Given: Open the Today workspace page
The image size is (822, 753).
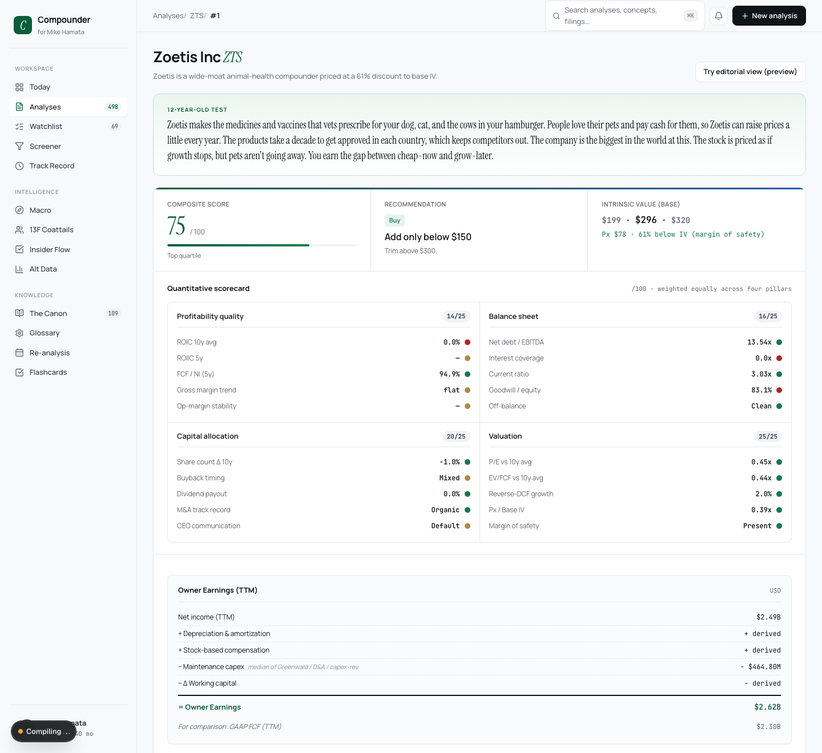Looking at the screenshot, I should [68, 87].
